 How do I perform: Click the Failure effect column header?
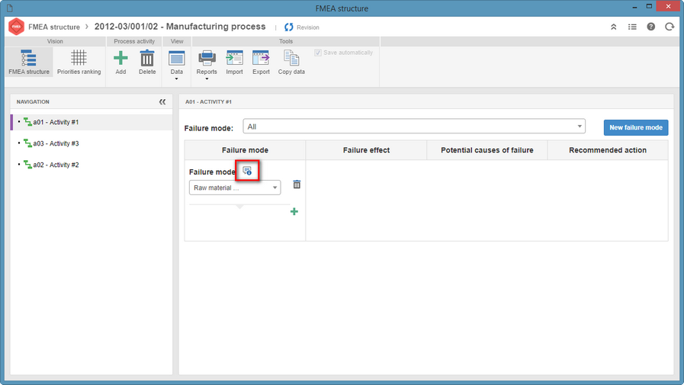[366, 150]
